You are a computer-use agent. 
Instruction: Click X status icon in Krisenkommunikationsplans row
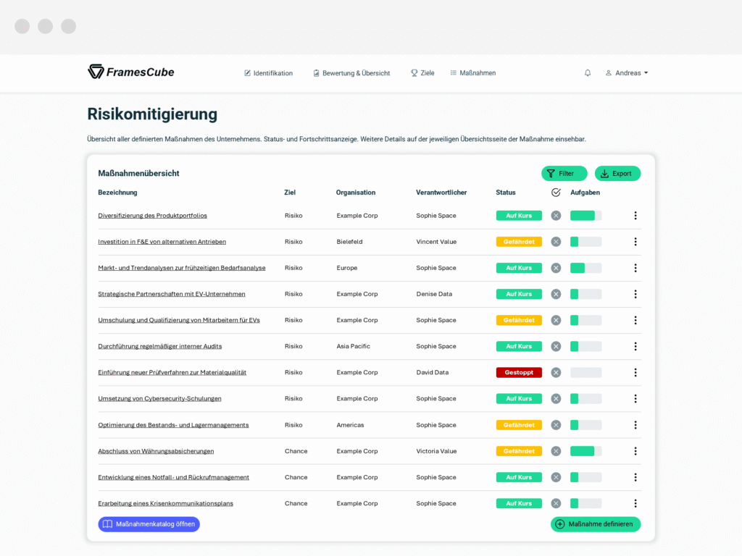click(556, 504)
